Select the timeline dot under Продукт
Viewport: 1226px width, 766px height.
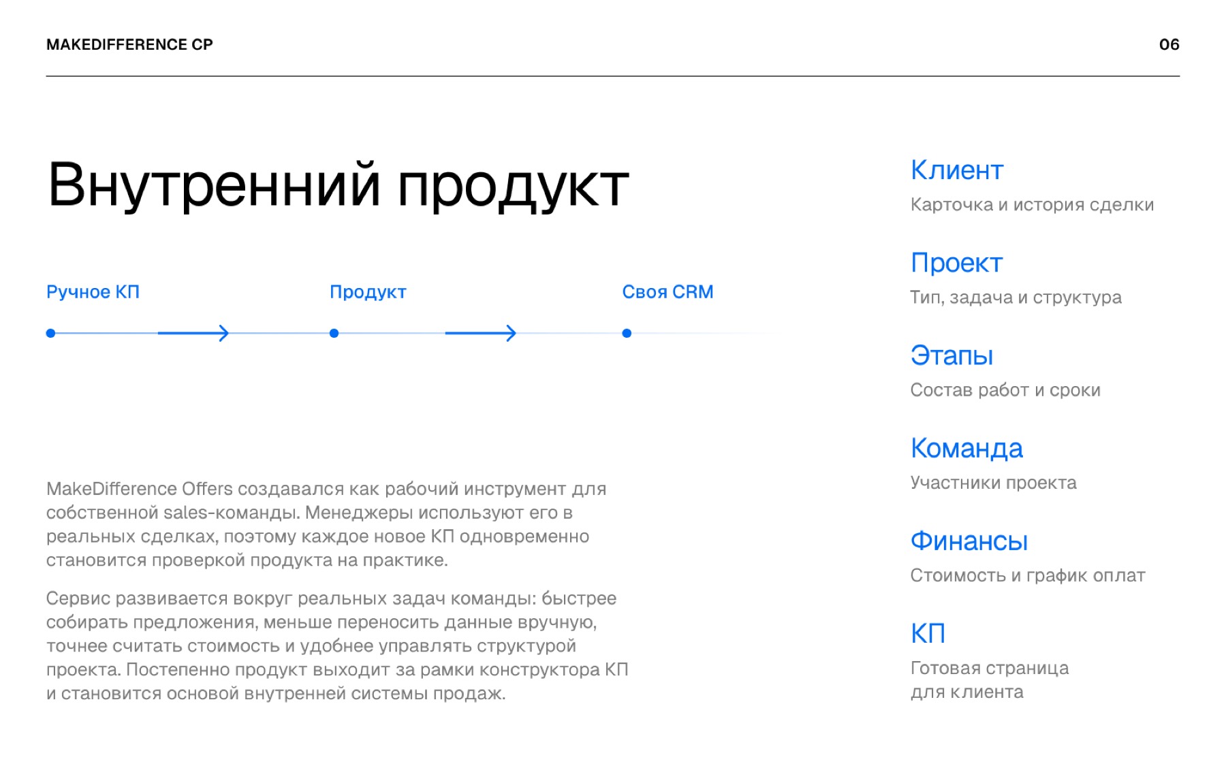[x=334, y=333]
